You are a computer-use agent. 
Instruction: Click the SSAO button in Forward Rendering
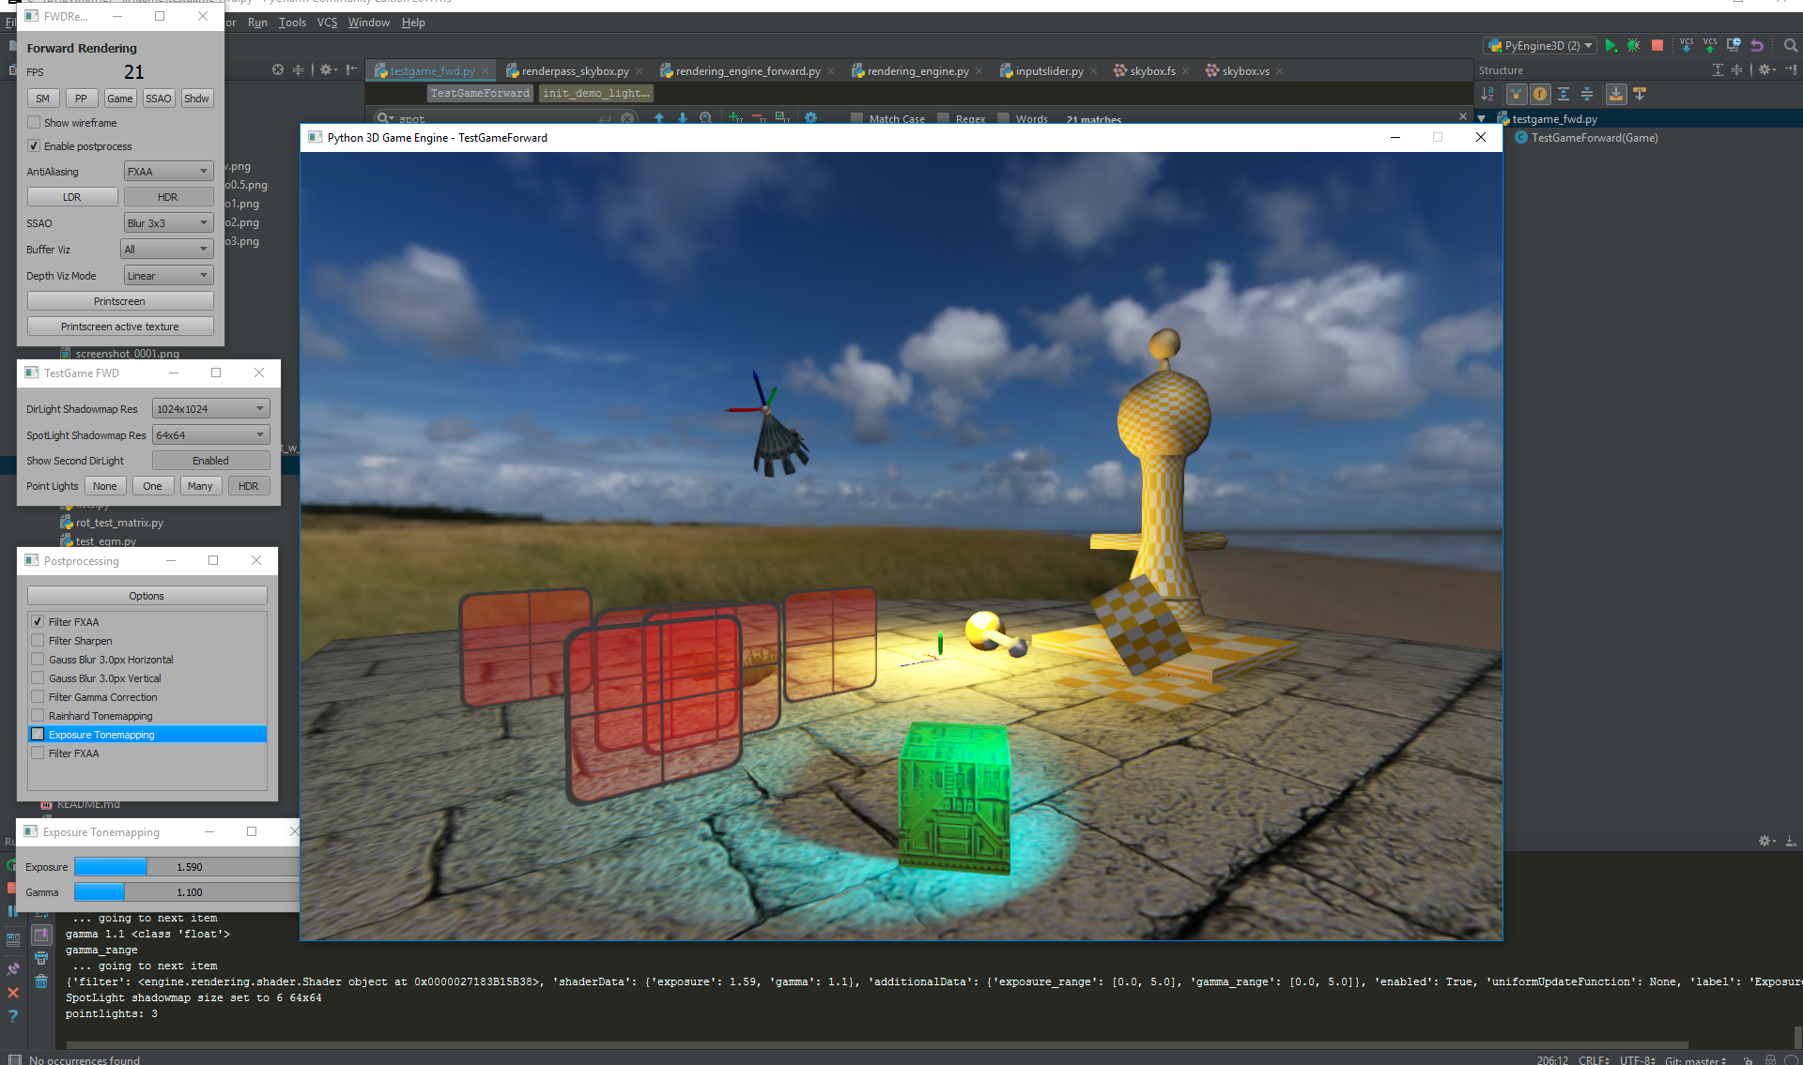[x=159, y=98]
